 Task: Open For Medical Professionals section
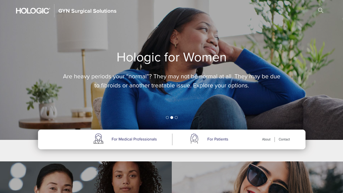[x=134, y=139]
